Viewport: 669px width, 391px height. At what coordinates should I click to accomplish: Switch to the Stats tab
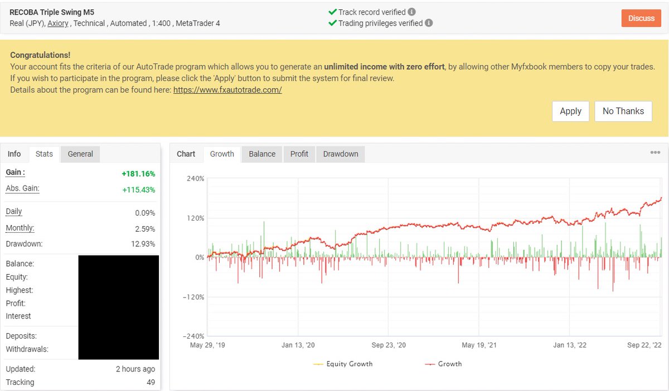click(44, 154)
